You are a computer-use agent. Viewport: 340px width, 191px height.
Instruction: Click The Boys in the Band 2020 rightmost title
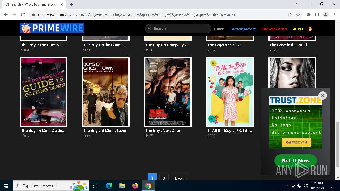point(288,45)
